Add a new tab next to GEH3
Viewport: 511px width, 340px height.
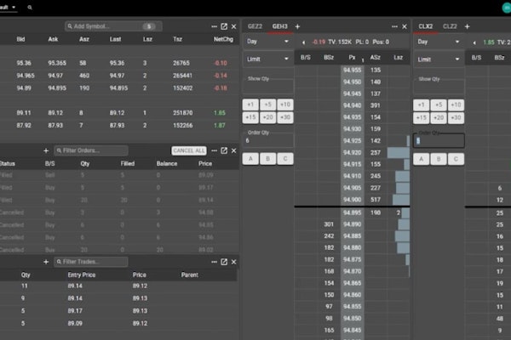297,26
